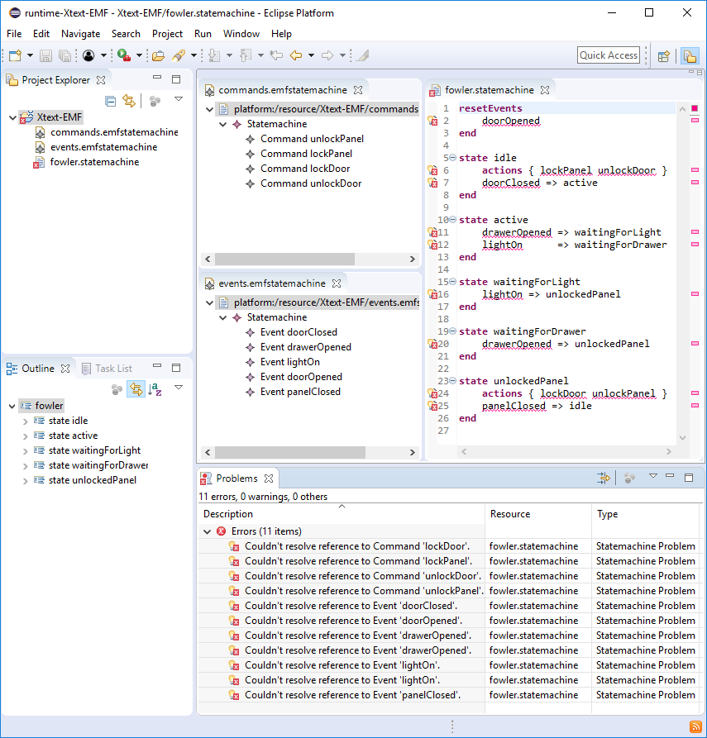This screenshot has width=707, height=738.
Task: Maximize the Problems view
Action: [x=689, y=477]
